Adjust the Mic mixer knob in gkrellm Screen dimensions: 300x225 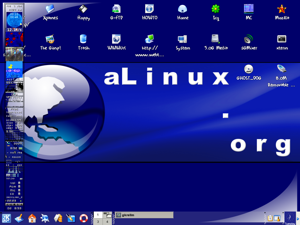click(x=19, y=190)
